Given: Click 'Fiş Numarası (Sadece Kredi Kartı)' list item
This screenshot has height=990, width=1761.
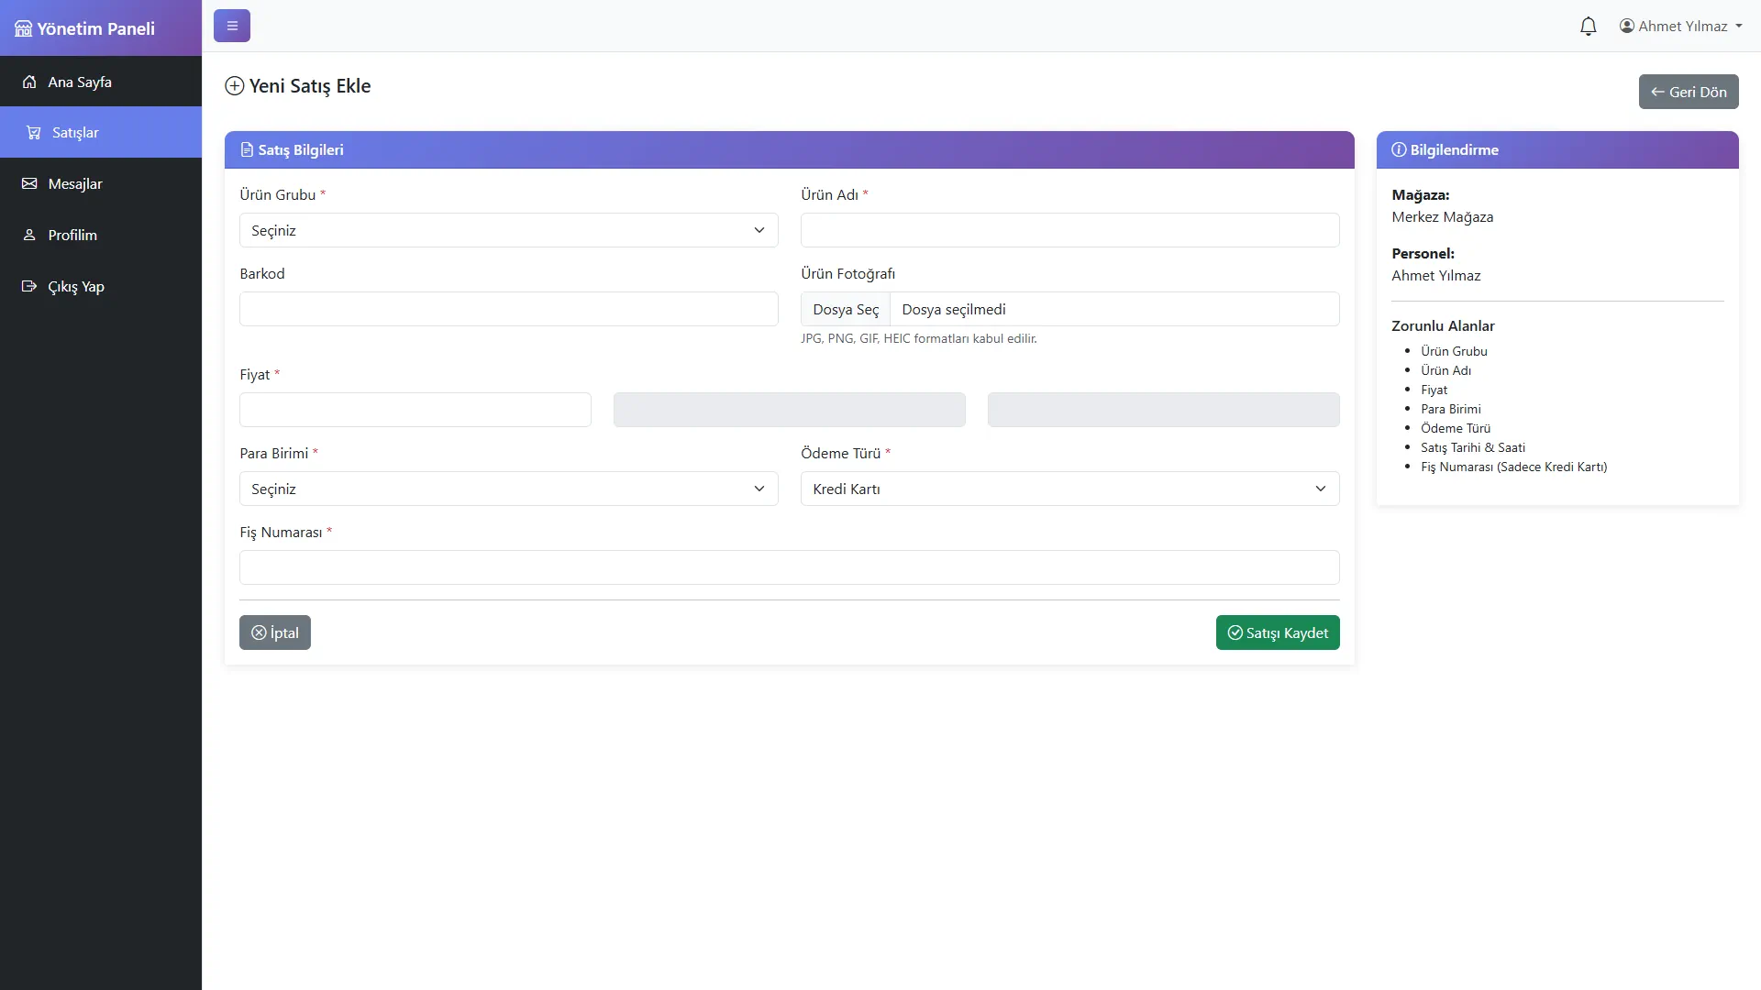Looking at the screenshot, I should pos(1513,467).
